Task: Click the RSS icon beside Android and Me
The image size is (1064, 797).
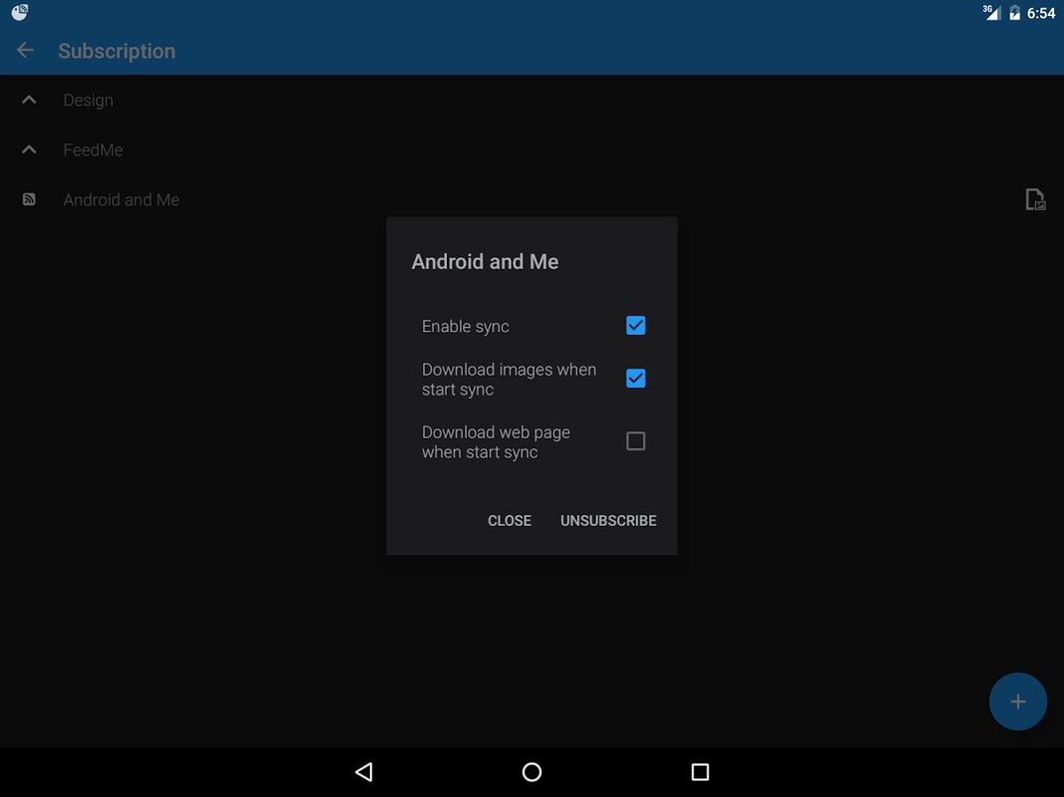Action: click(29, 199)
